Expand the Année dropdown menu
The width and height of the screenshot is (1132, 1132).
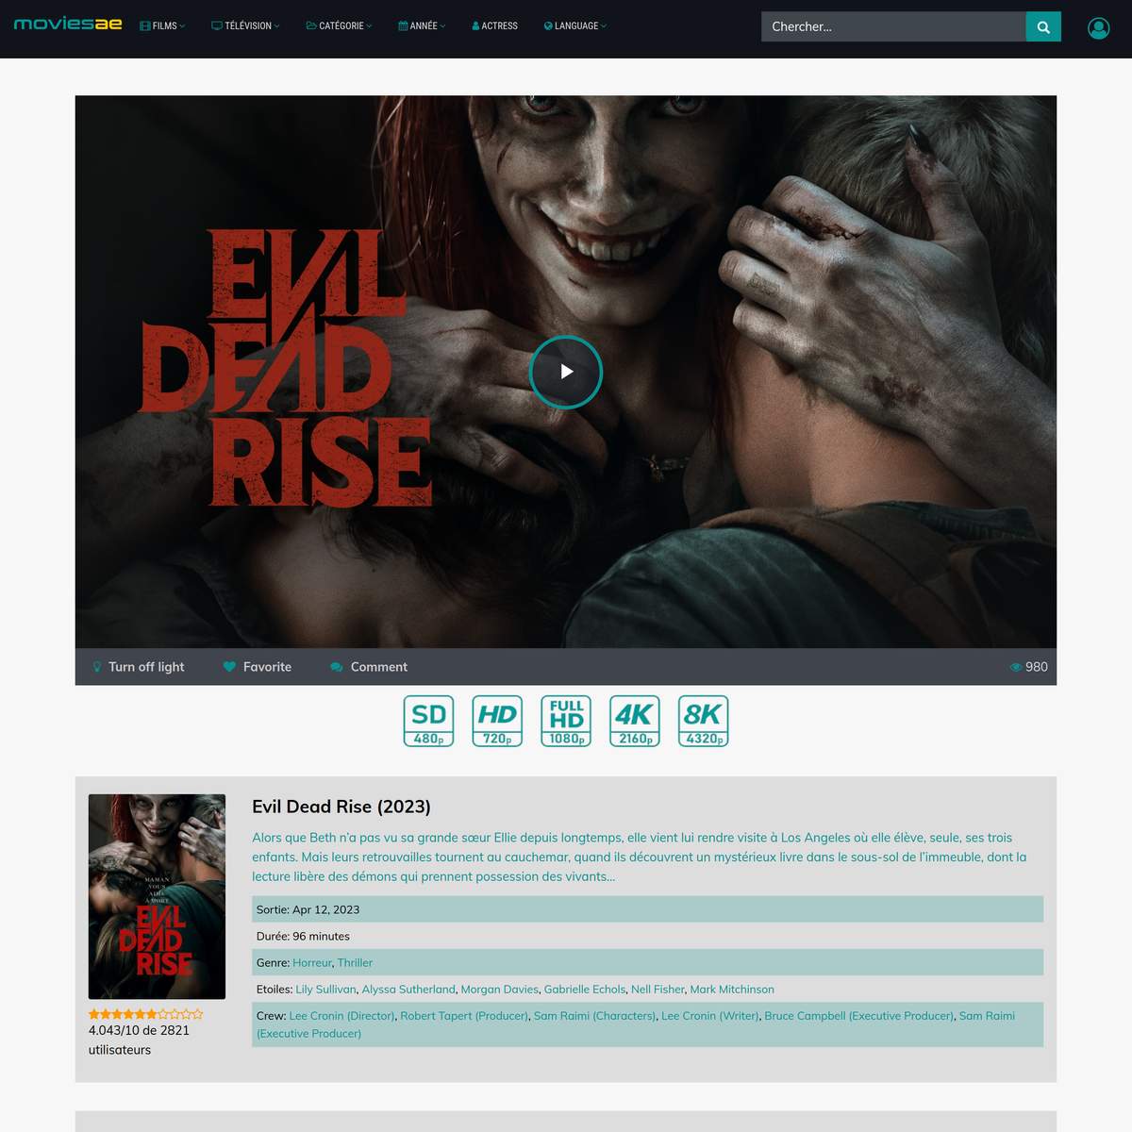coord(422,26)
